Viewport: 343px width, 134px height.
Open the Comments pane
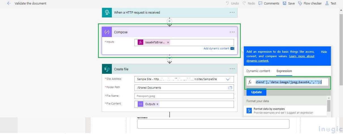click(x=269, y=3)
